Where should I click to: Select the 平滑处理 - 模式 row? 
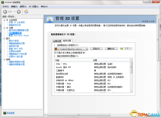(x=92, y=87)
